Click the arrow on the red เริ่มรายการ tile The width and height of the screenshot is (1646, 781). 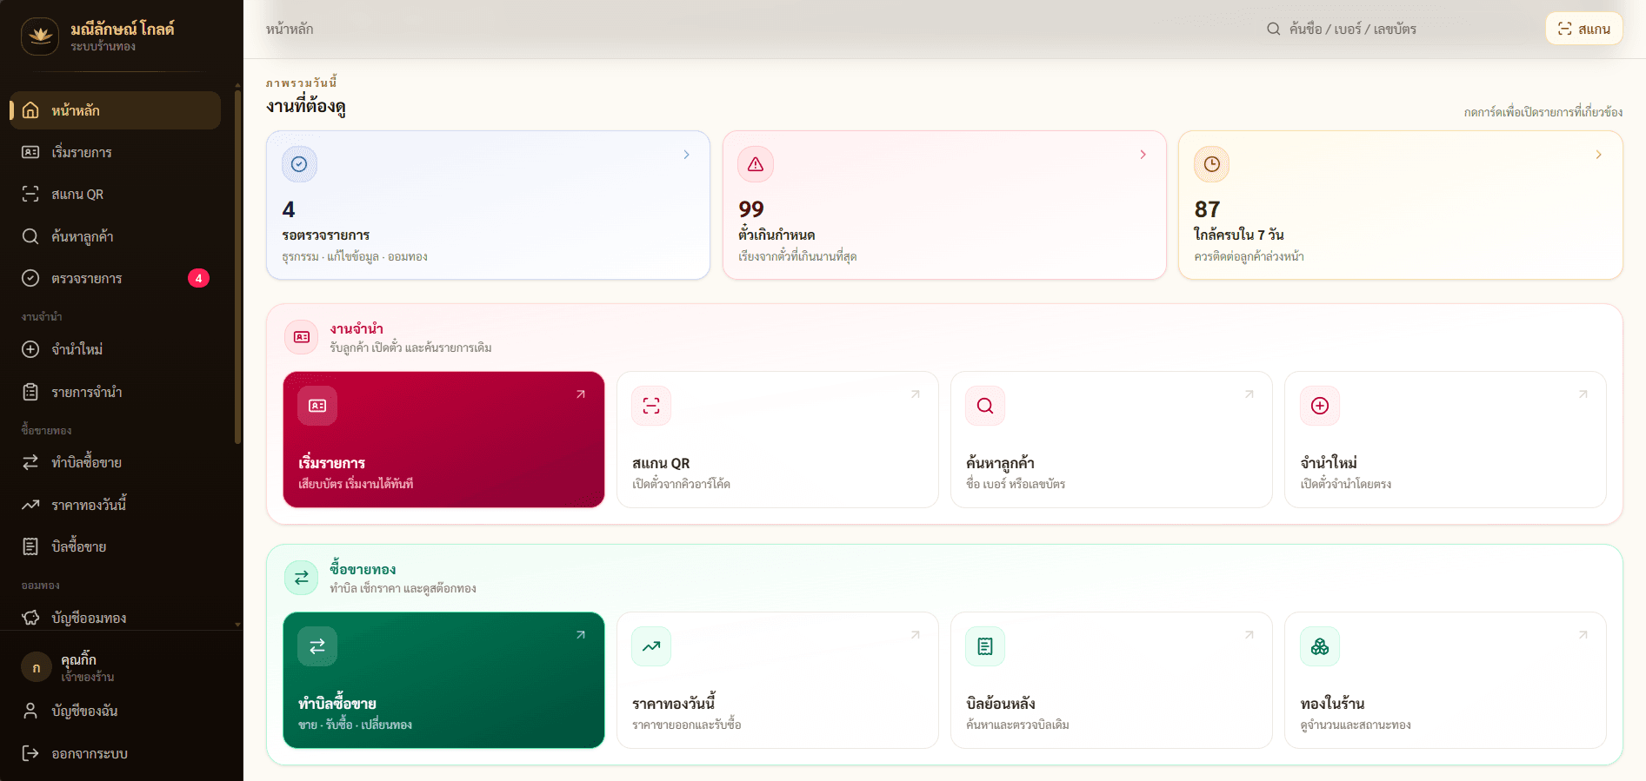(x=581, y=394)
